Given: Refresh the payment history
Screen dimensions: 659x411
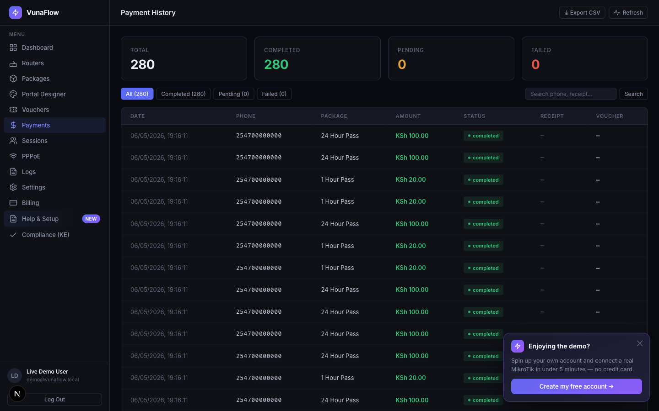Looking at the screenshot, I should pos(628,13).
